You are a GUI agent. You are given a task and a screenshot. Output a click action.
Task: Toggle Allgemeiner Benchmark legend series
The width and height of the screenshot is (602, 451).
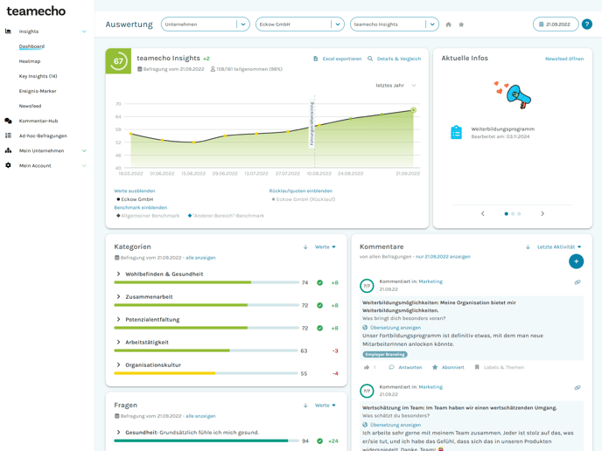pos(148,216)
